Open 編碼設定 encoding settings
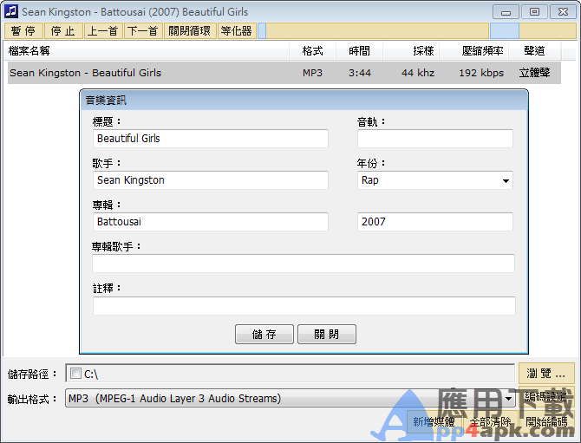This screenshot has height=443, width=581. tap(546, 396)
